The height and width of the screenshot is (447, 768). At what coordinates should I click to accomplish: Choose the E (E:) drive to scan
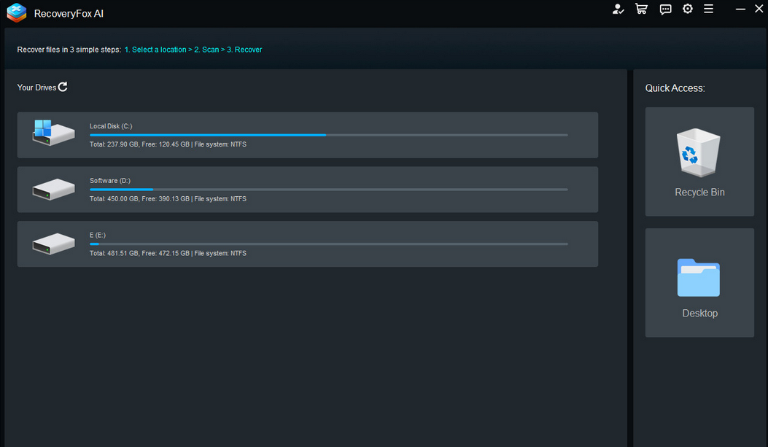pos(306,244)
